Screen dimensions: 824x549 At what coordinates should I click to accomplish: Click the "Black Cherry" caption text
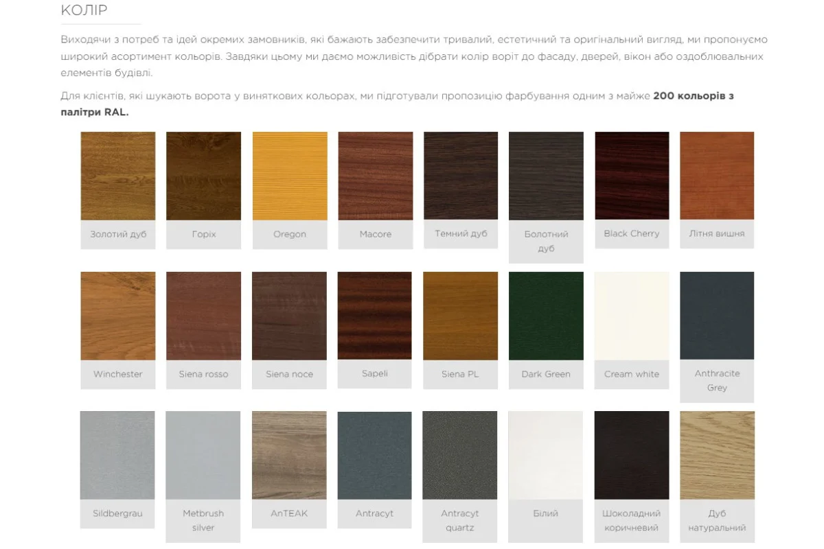click(632, 233)
